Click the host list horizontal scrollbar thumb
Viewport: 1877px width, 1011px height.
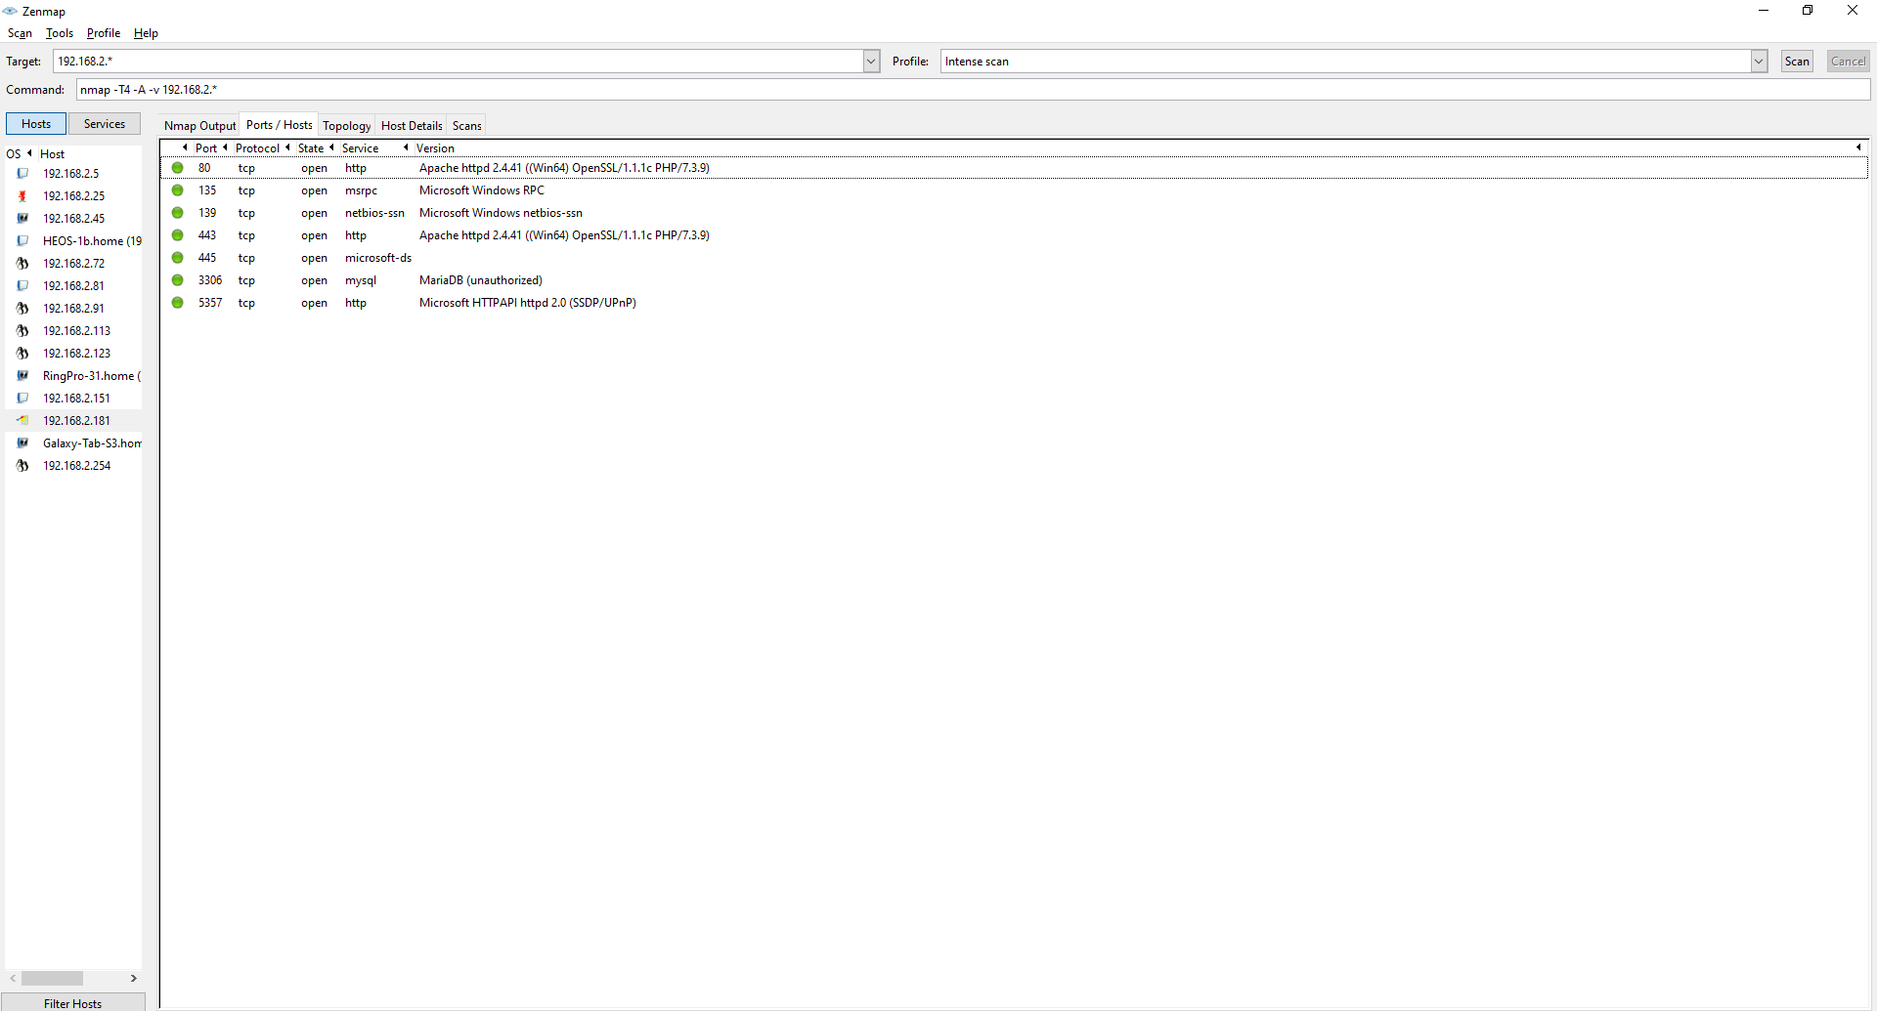[53, 979]
